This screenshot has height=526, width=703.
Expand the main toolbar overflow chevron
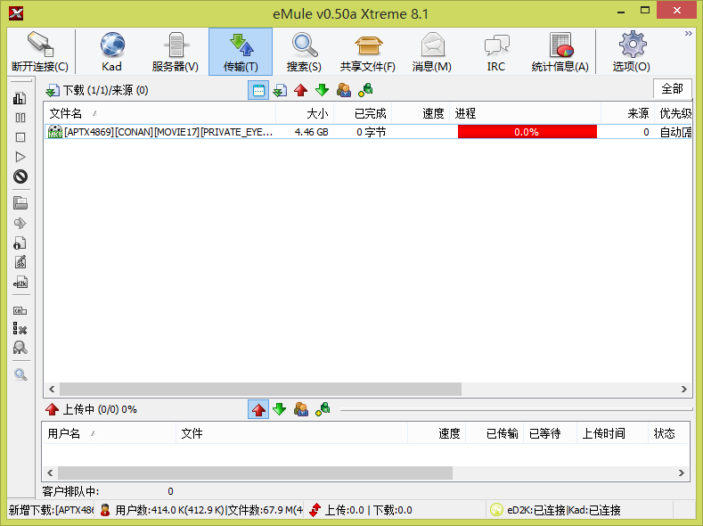pyautogui.click(x=688, y=34)
